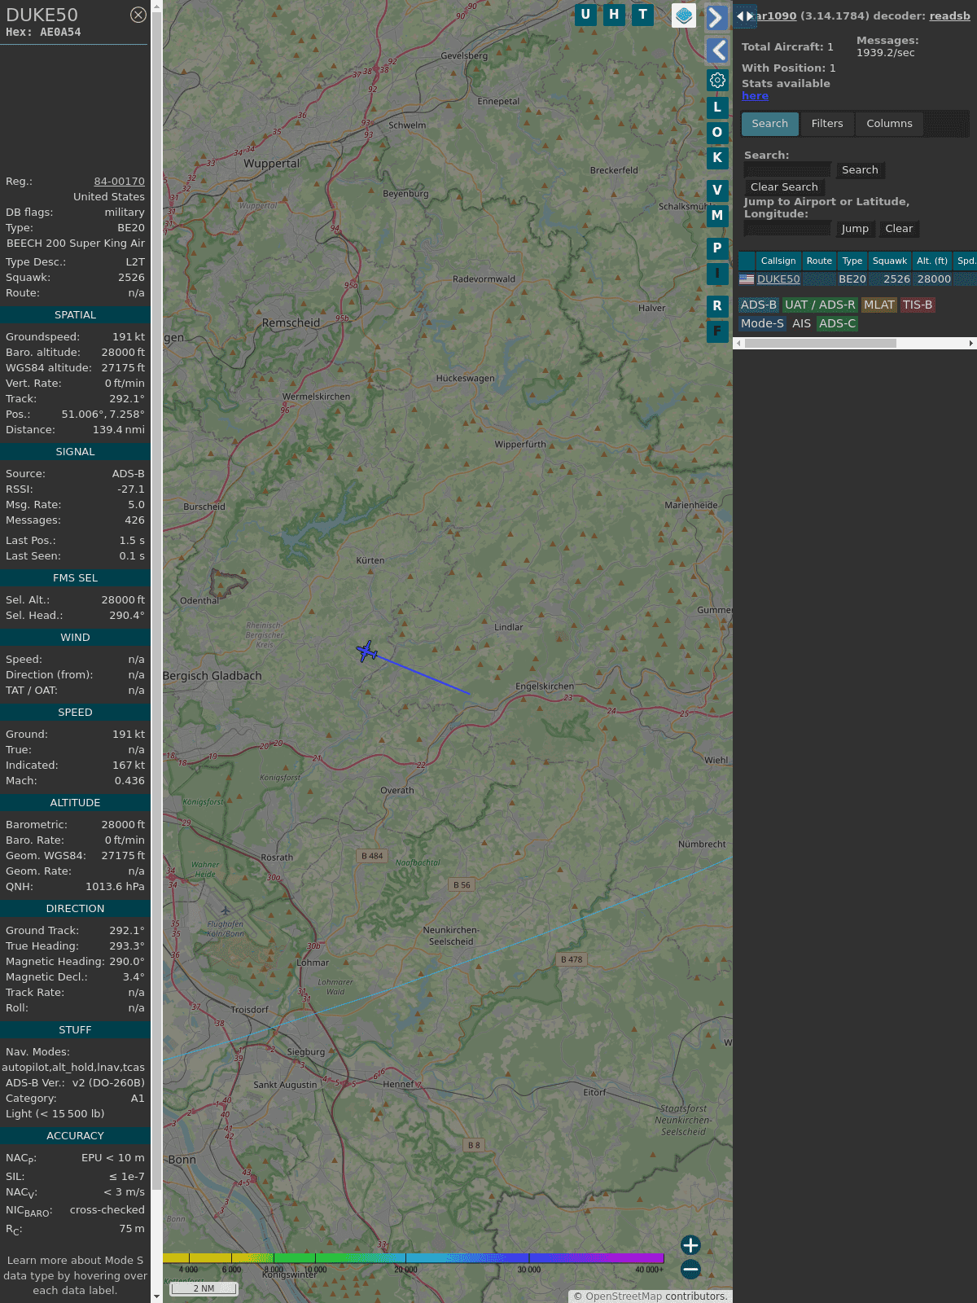Toggle the V map button

tap(717, 190)
